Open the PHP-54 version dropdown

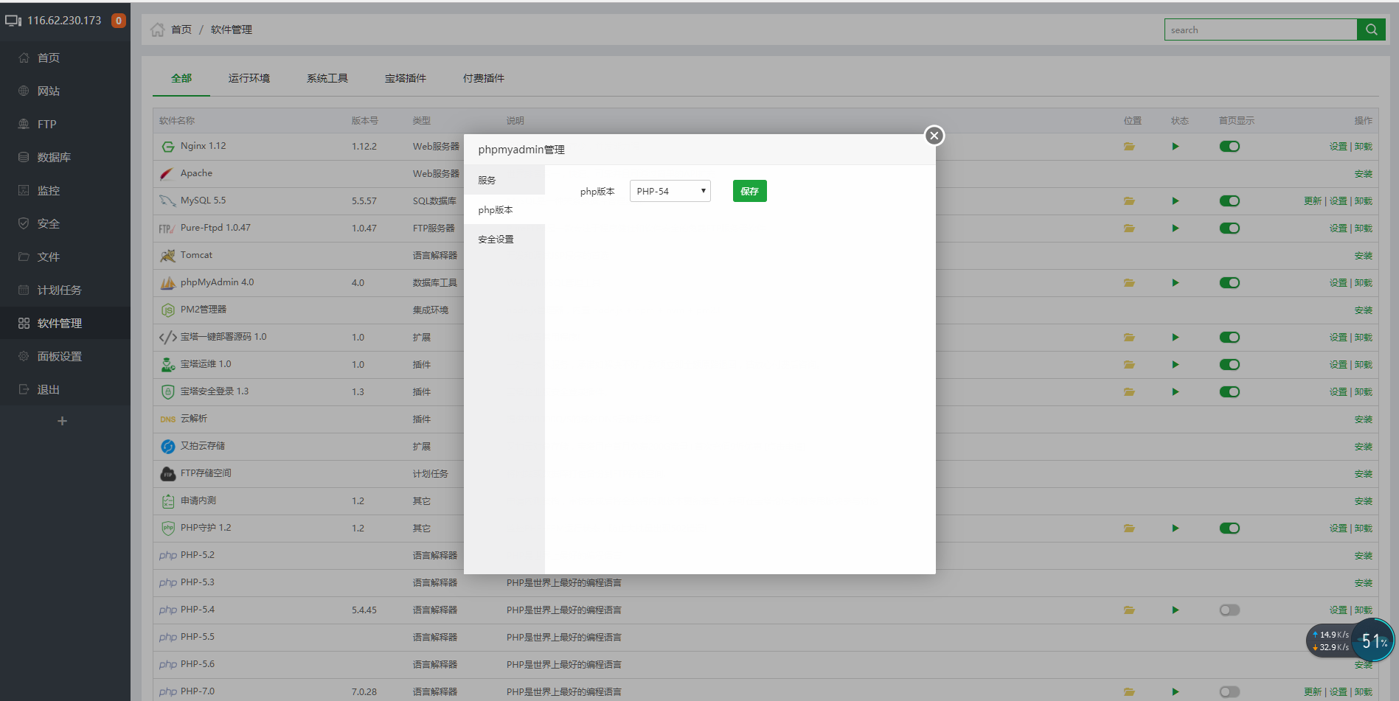pos(670,190)
